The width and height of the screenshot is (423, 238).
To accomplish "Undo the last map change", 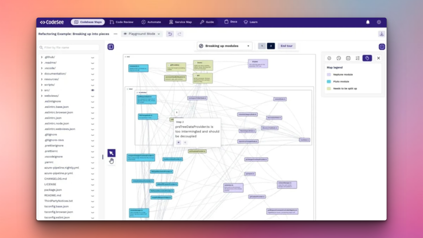I will [170, 34].
